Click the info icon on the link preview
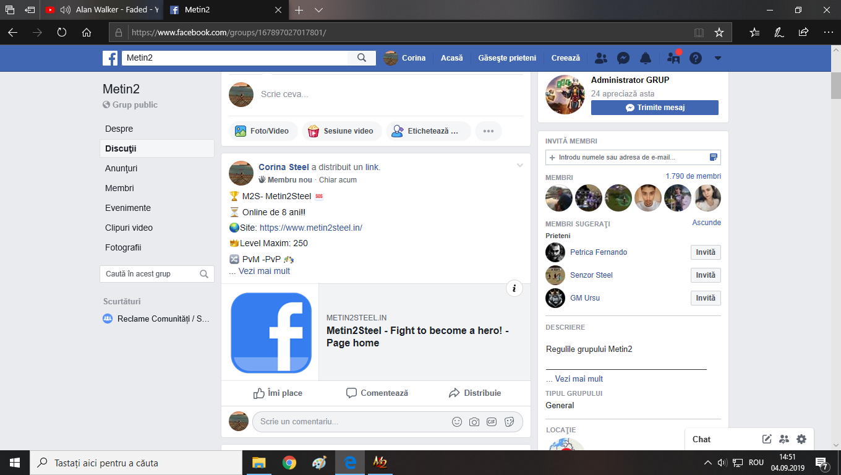 (x=514, y=288)
